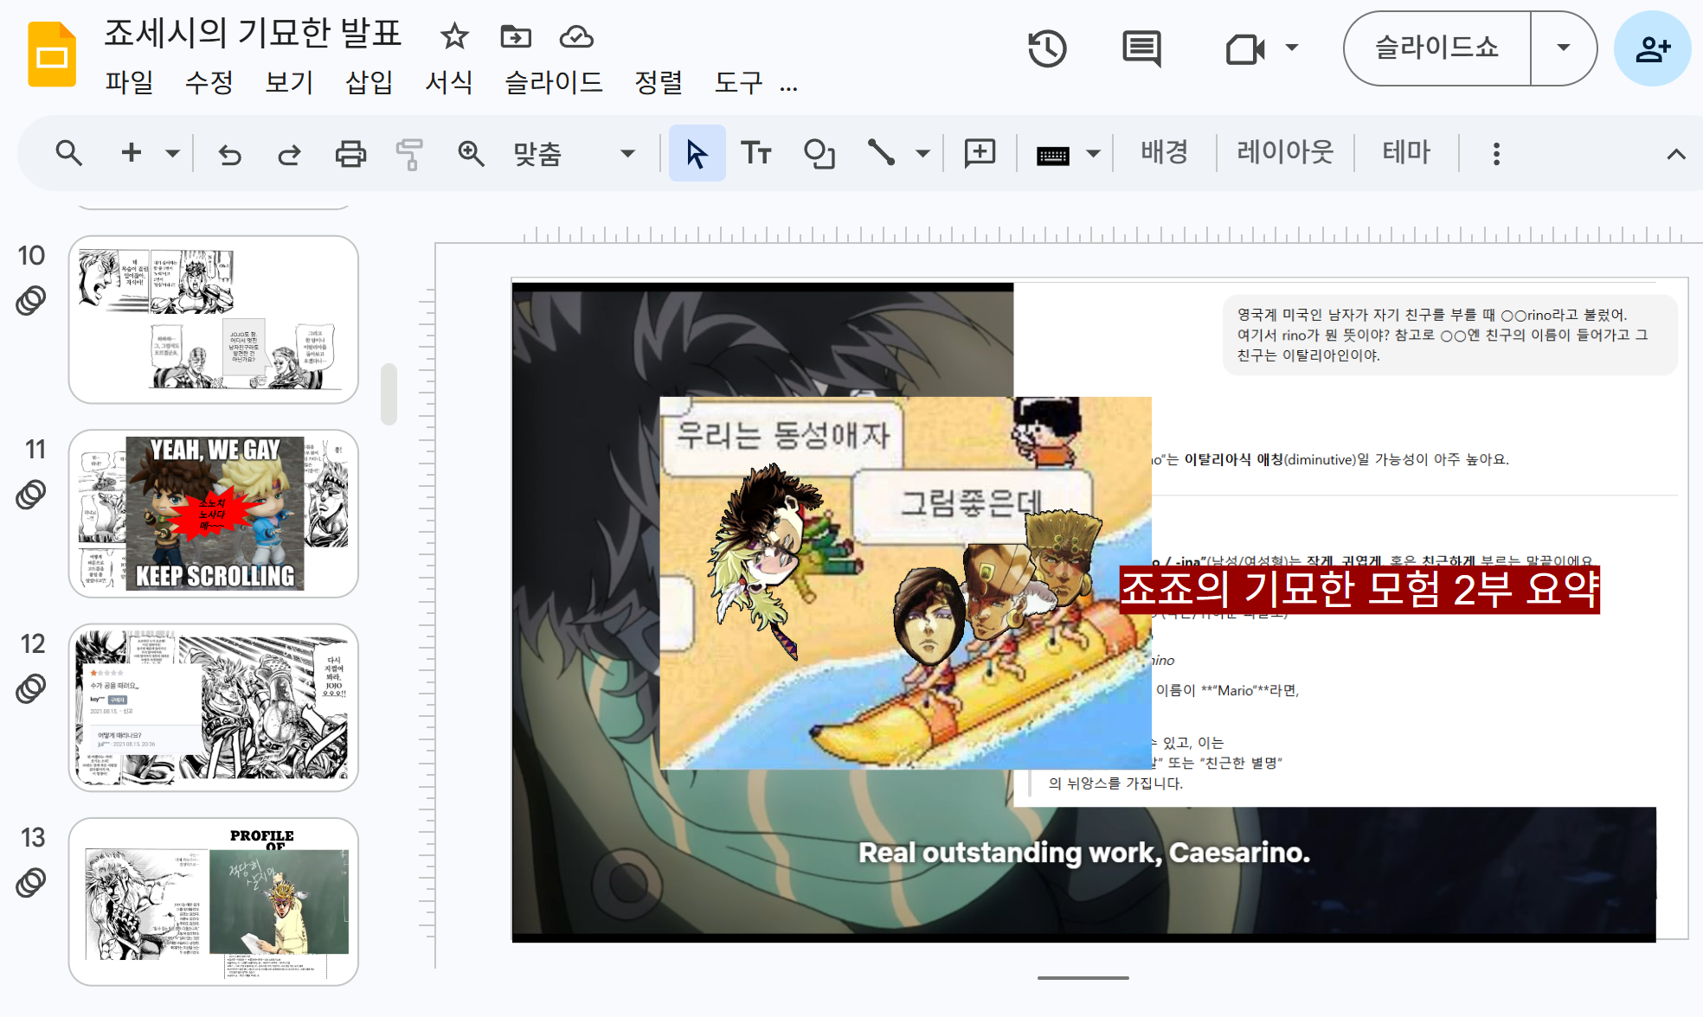The image size is (1703, 1017).
Task: Select the banana boat image on slide
Action: pos(905,583)
